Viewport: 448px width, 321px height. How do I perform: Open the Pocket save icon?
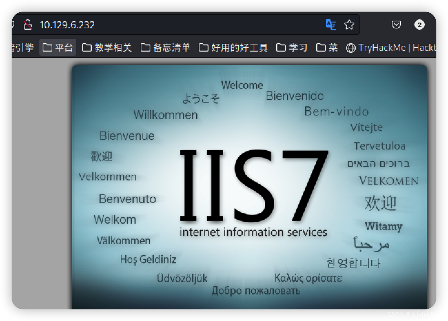click(x=396, y=25)
